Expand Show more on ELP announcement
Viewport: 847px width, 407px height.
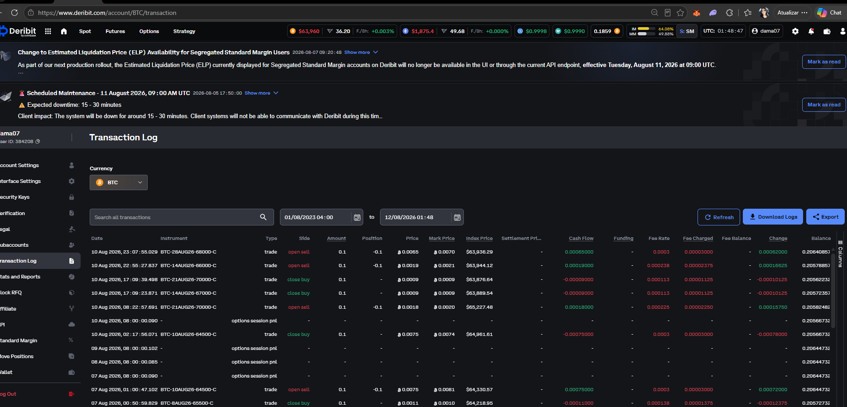click(x=361, y=53)
